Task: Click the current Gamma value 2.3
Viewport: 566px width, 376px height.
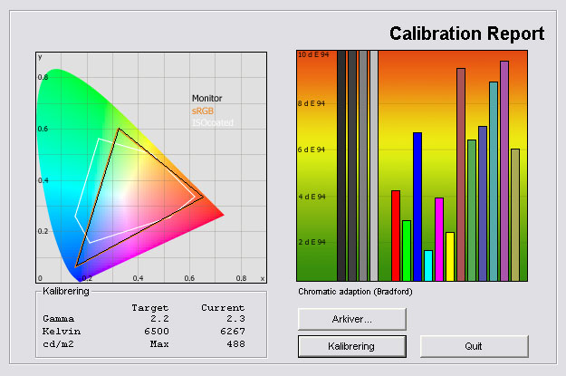Action: (x=235, y=319)
